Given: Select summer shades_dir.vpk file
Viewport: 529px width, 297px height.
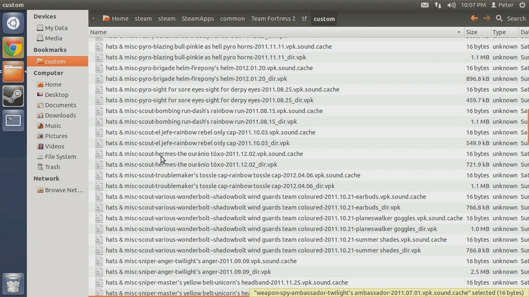Looking at the screenshot, I should (263, 250).
